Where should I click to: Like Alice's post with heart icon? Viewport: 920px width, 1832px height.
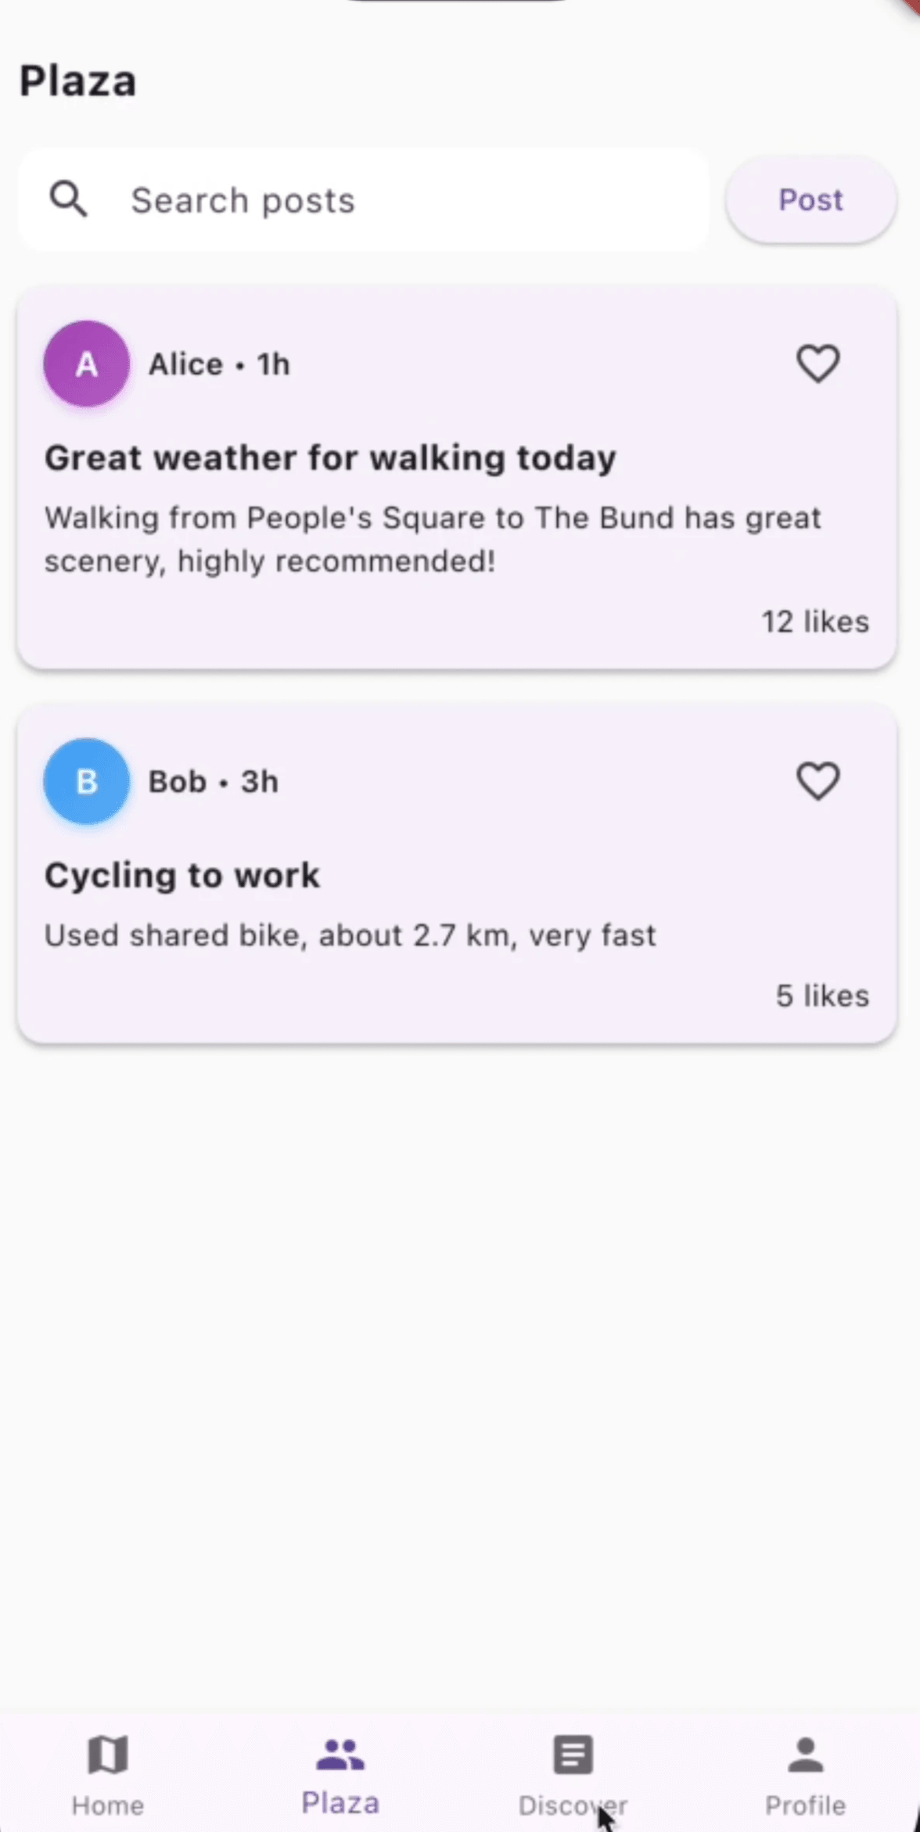818,364
